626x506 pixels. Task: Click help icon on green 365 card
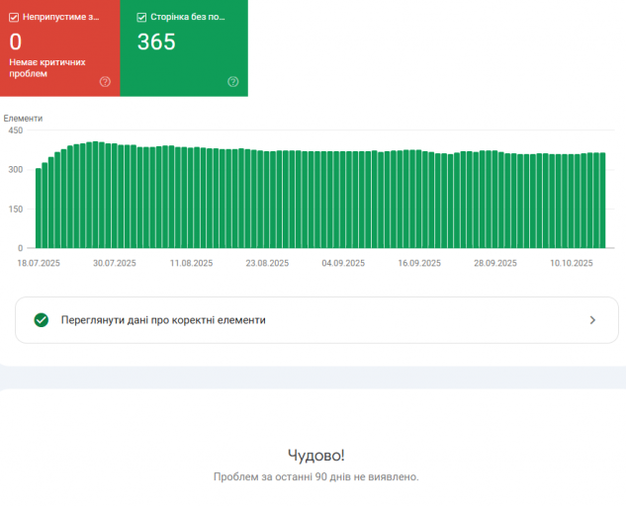pyautogui.click(x=233, y=82)
